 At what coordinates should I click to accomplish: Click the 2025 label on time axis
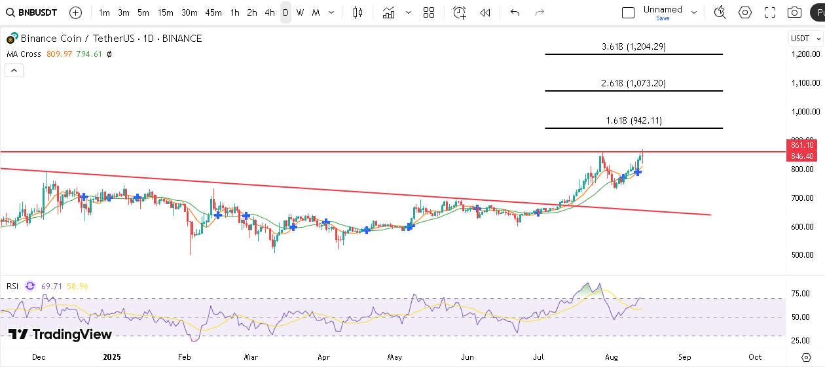(x=113, y=357)
